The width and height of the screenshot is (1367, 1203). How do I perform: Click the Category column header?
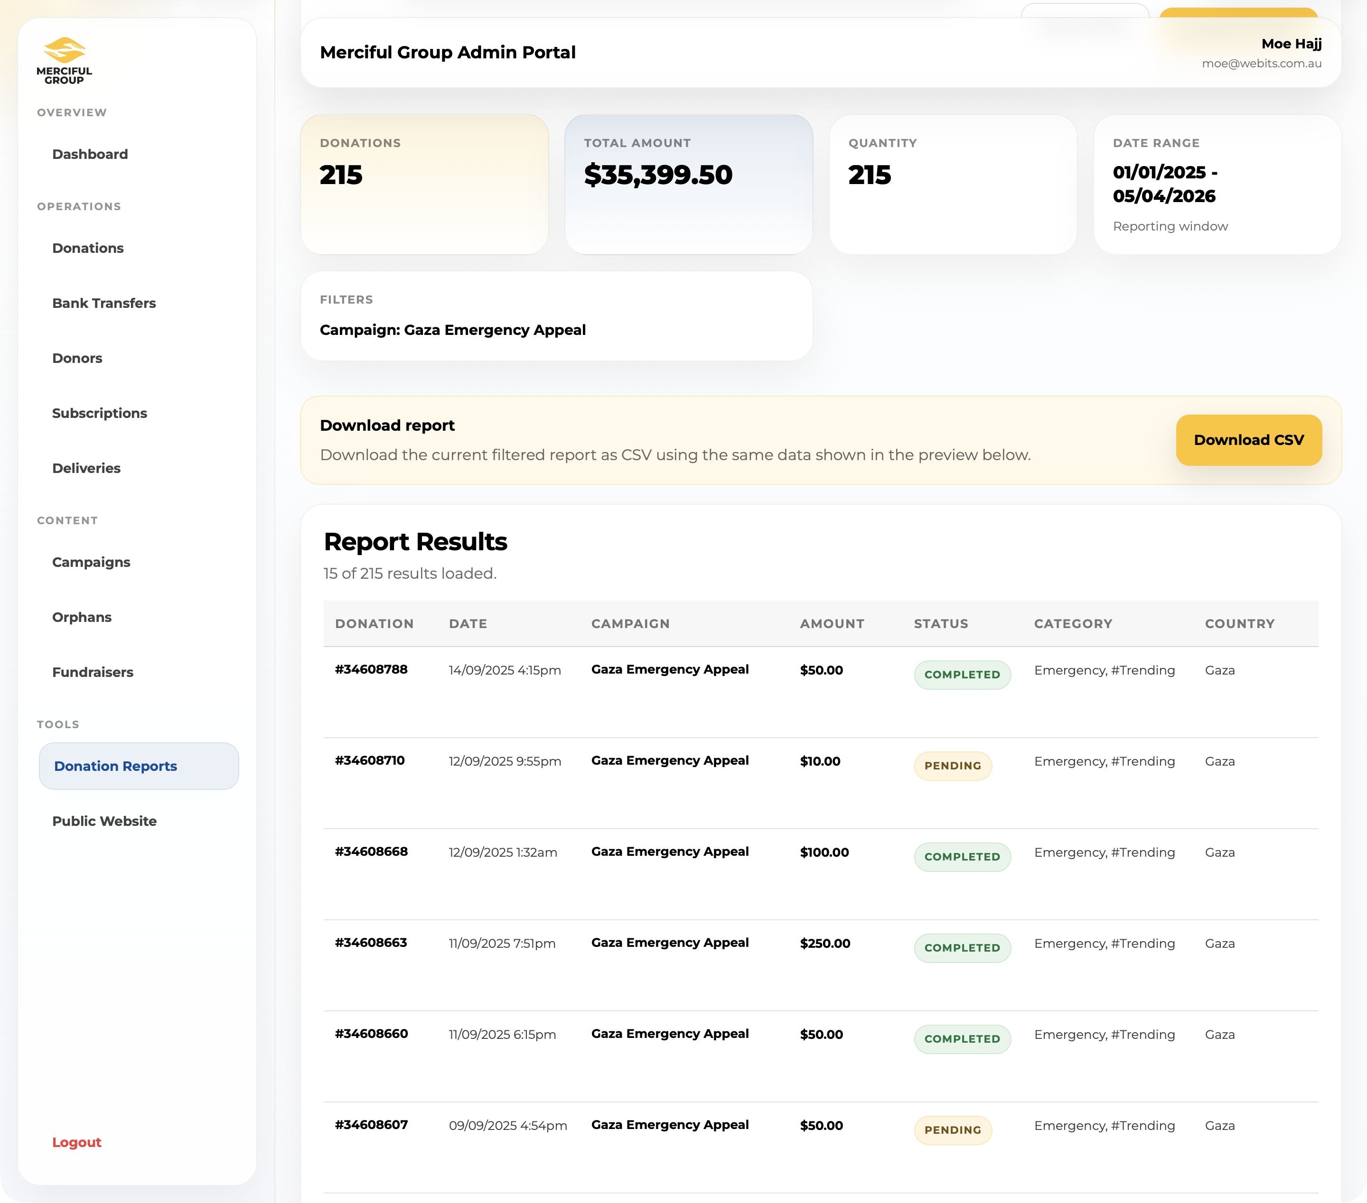click(x=1073, y=623)
